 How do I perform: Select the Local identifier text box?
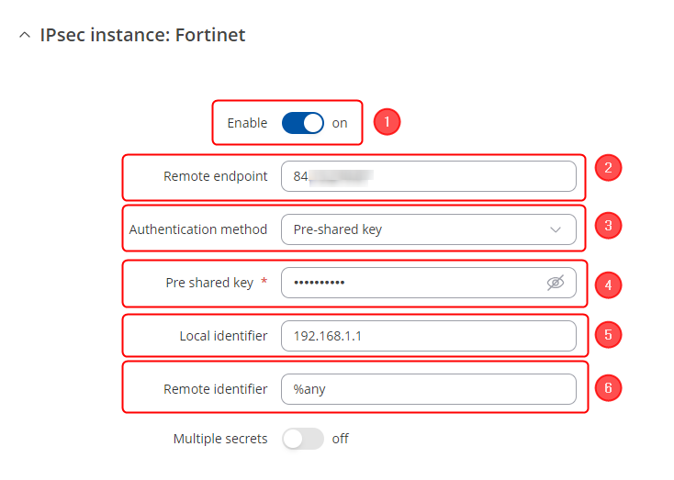click(428, 336)
